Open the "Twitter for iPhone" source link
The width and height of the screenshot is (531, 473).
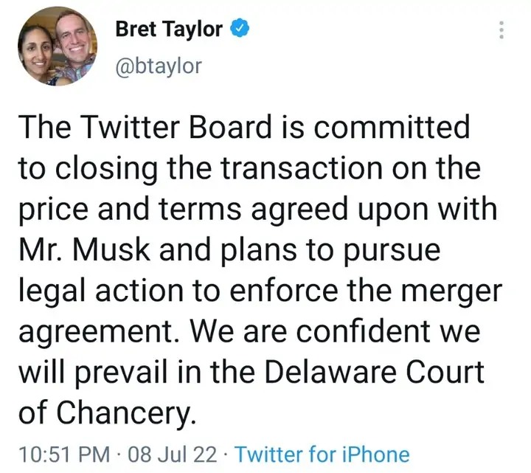click(322, 454)
